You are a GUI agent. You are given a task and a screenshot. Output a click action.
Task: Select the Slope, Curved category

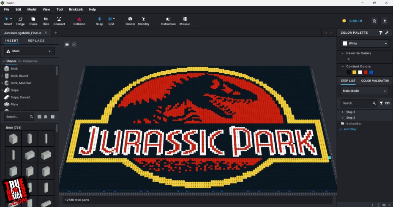tap(20, 97)
